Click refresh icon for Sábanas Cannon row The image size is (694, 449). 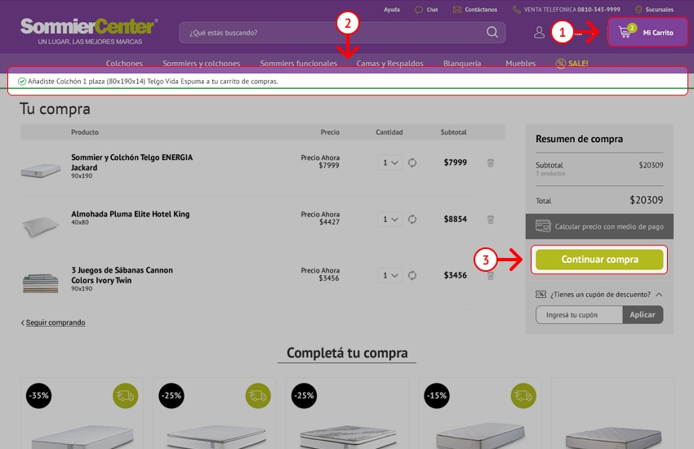click(x=412, y=275)
